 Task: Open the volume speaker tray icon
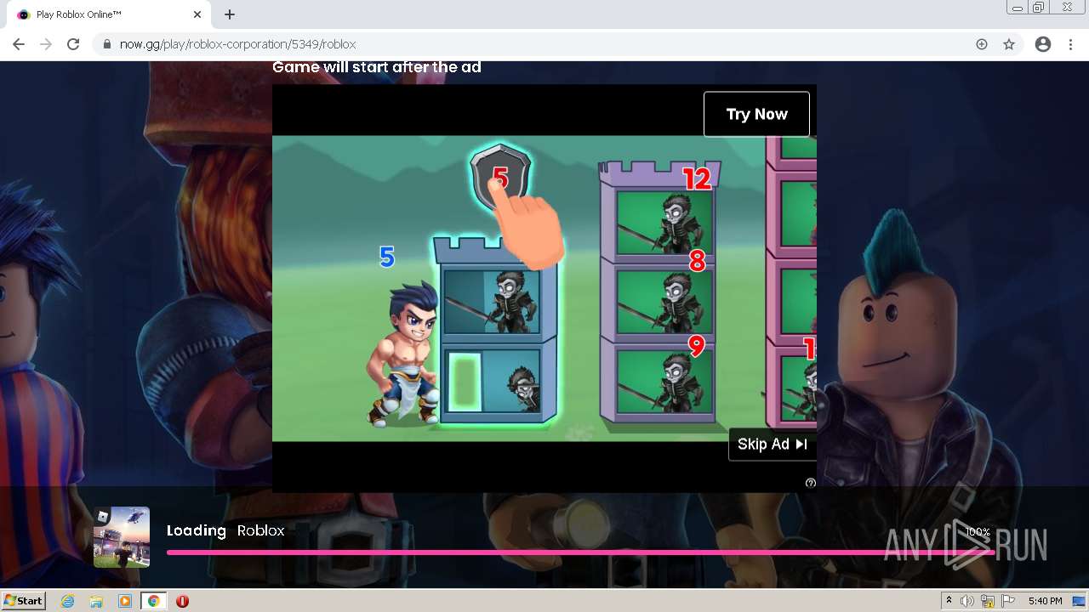(966, 601)
